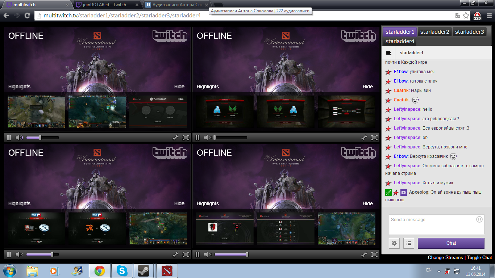Switch chat to starladder1 tab
Image resolution: width=495 pixels, height=278 pixels.
tap(400, 32)
